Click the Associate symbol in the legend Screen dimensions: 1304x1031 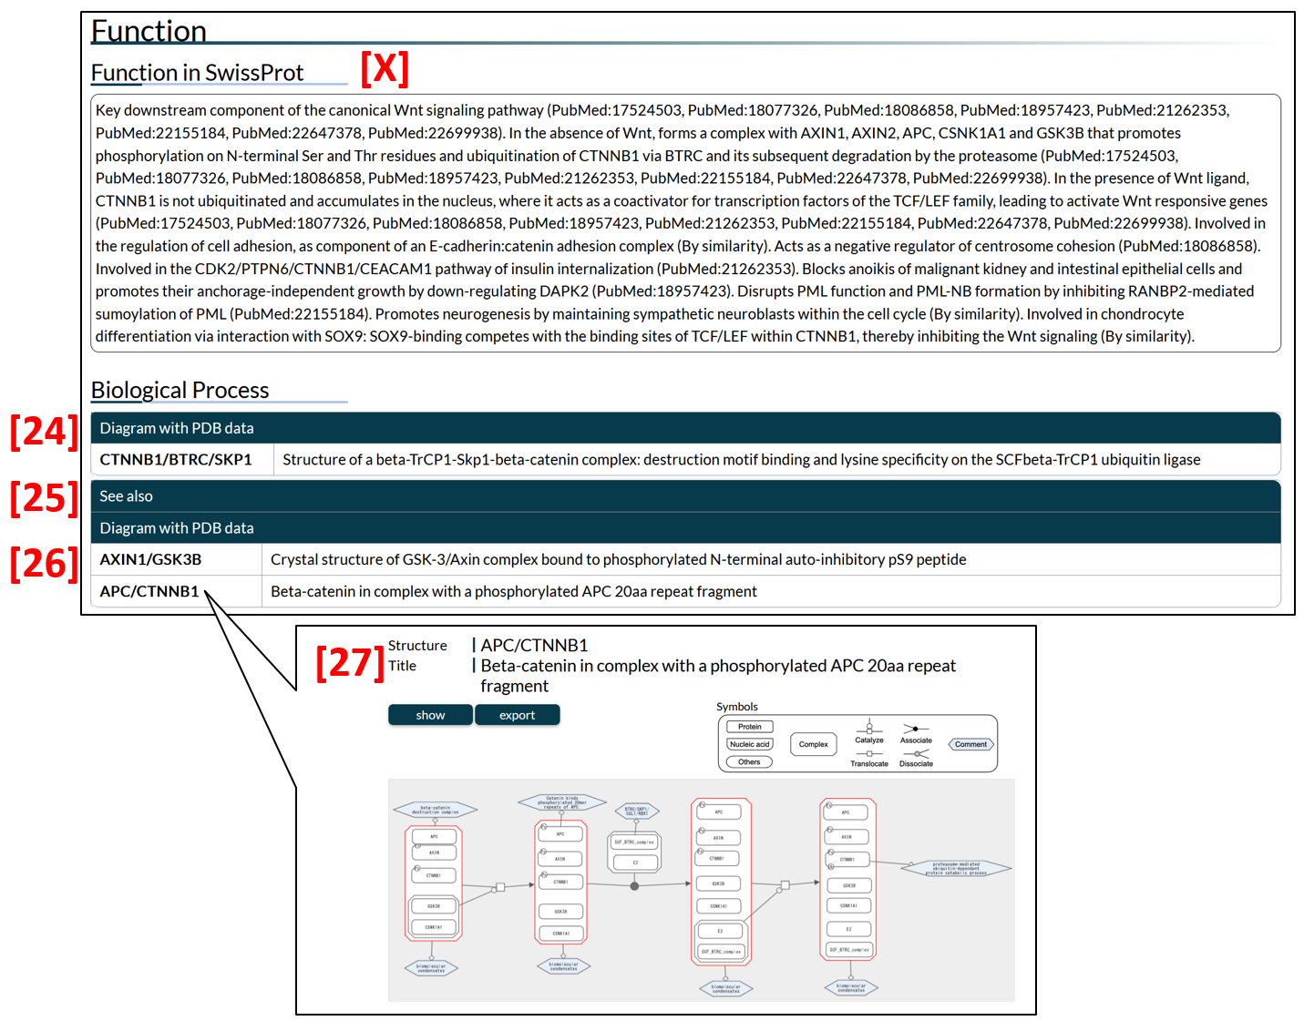(x=916, y=733)
